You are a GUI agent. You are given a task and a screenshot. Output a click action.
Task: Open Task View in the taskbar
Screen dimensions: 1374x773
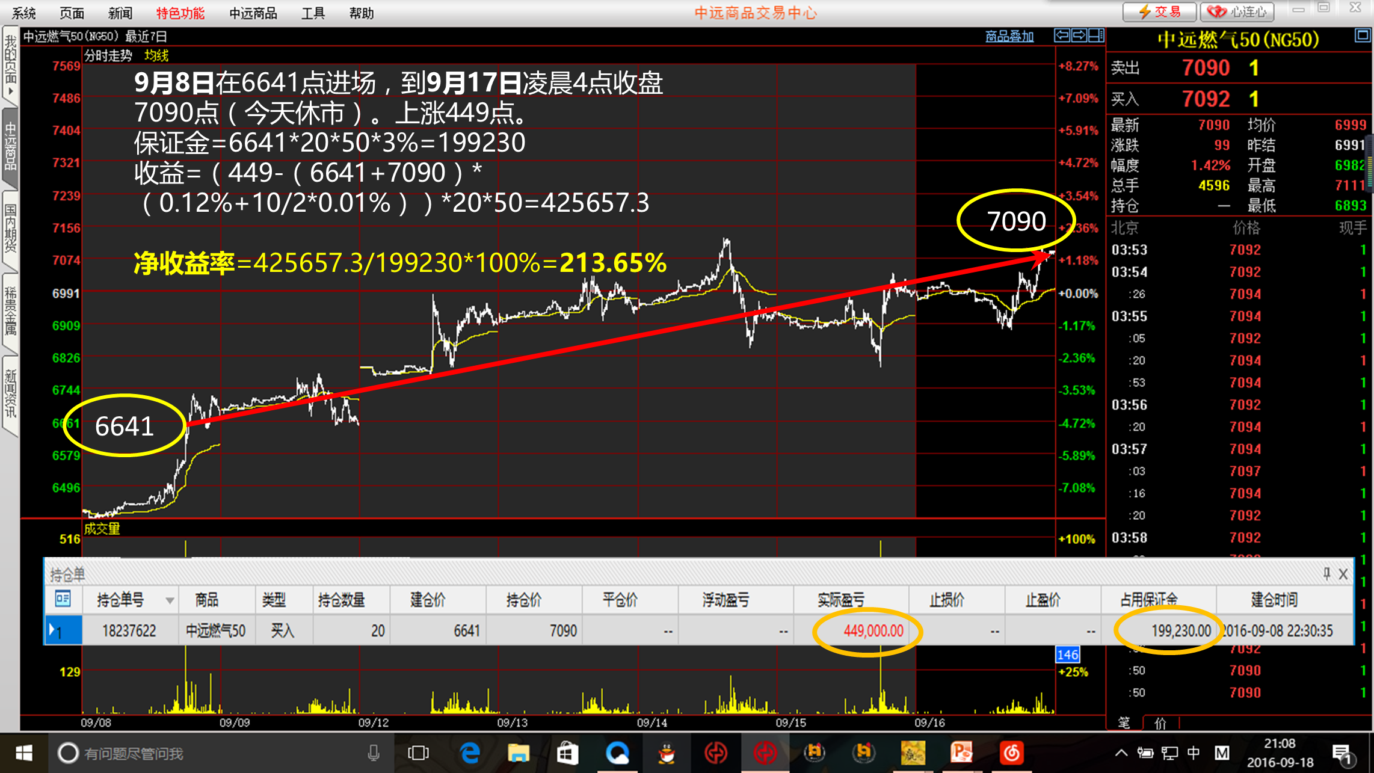click(418, 753)
